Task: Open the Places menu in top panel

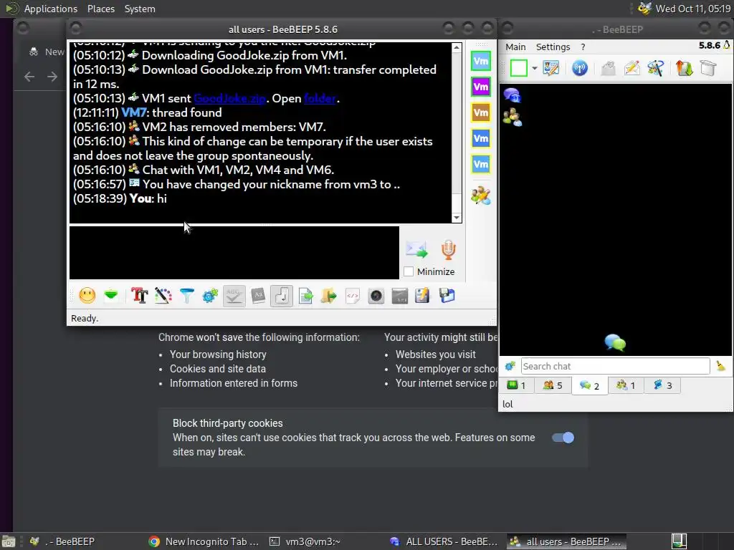Action: click(x=100, y=9)
